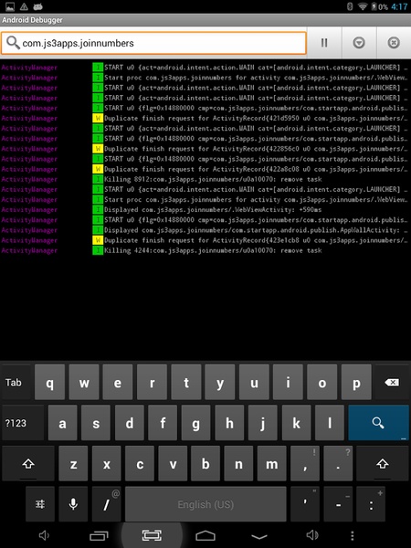Tap the colon key

[x=371, y=504]
